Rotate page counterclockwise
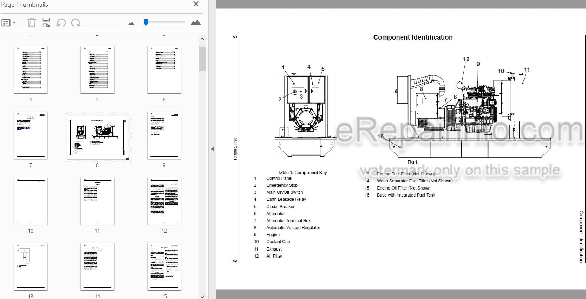 click(x=61, y=23)
